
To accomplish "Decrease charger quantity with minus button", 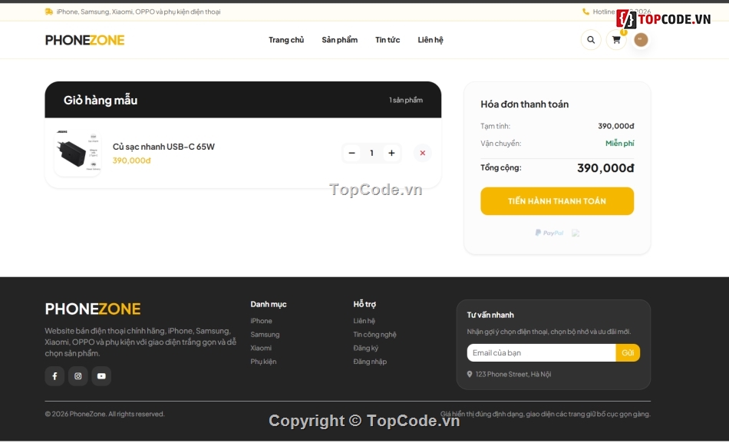I will tap(352, 153).
